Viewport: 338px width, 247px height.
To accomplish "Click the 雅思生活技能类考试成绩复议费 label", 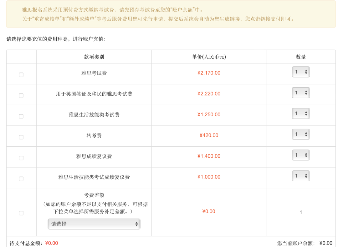I will 94,177.
